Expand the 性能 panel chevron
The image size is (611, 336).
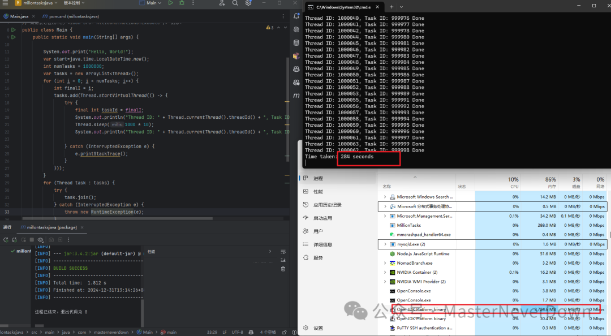pyautogui.click(x=270, y=251)
